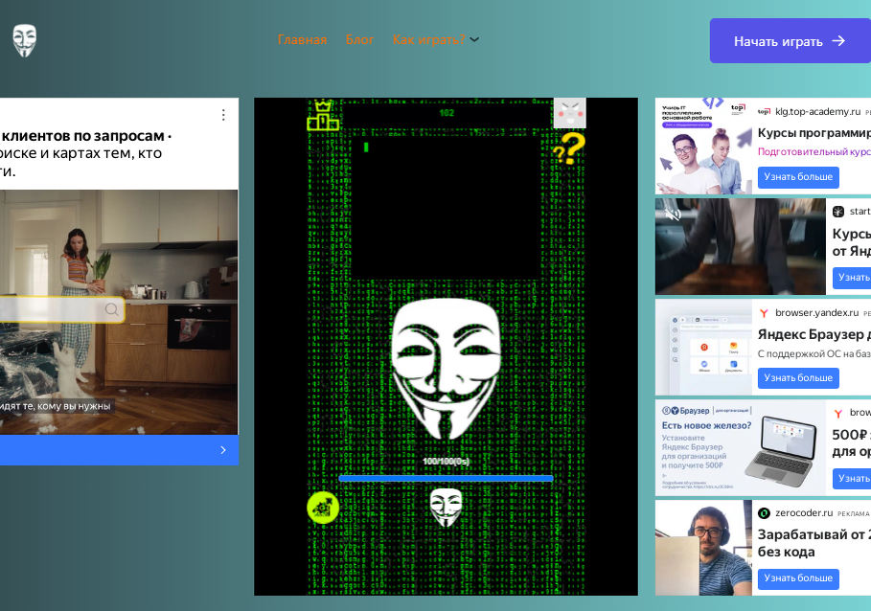Open the yellow question marks help icon
This screenshot has width=871, height=611.
pos(569,148)
